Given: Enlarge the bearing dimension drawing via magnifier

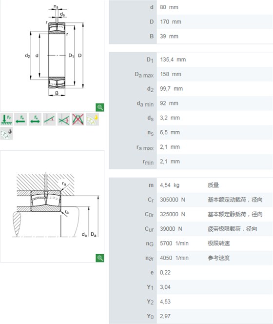Looking at the screenshot, I should click(100, 107).
